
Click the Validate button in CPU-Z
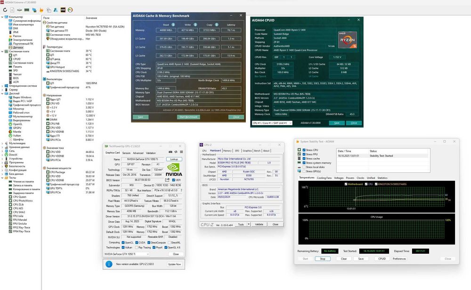(x=259, y=224)
